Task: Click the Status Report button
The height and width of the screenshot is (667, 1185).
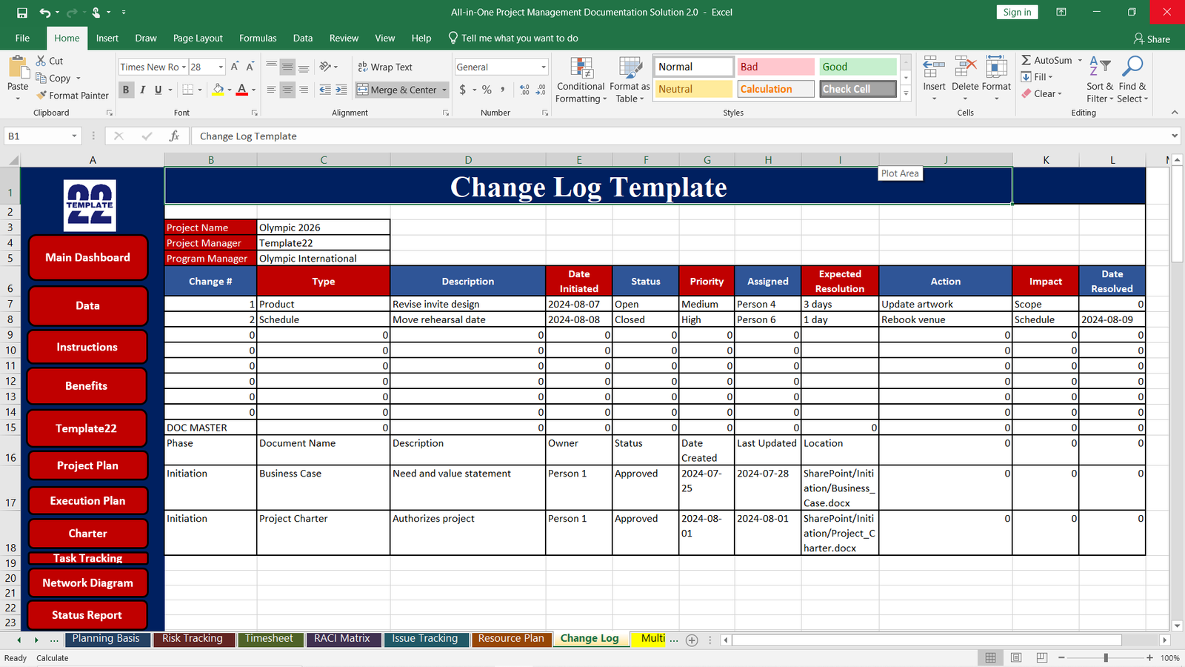Action: point(87,614)
